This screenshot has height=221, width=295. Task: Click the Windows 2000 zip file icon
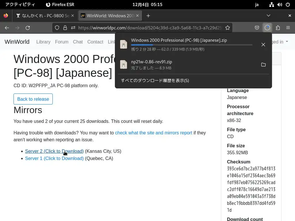tap(124, 45)
